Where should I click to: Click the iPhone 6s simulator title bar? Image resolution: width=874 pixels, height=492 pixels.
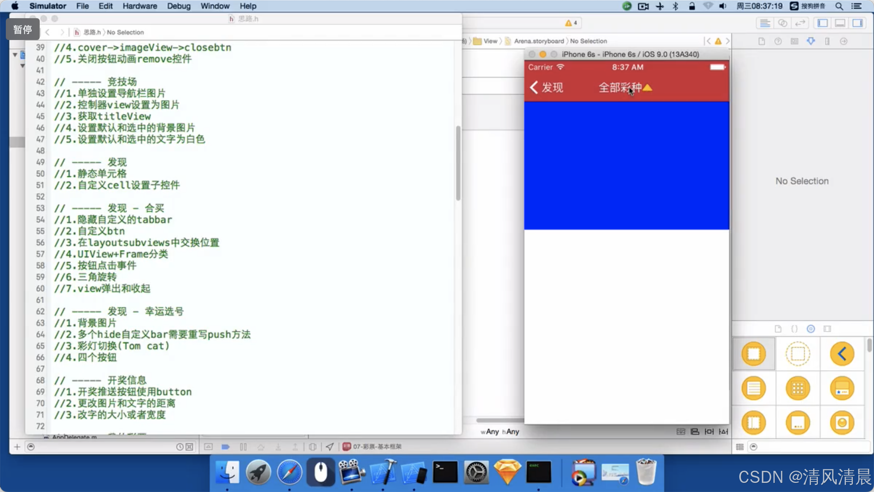[x=627, y=54]
